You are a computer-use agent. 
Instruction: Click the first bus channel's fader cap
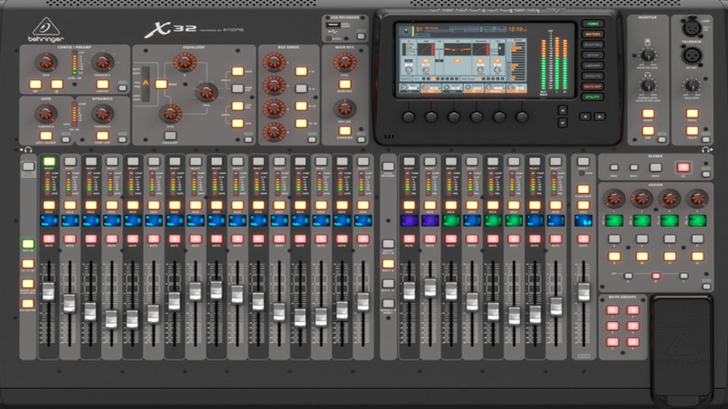point(409,291)
